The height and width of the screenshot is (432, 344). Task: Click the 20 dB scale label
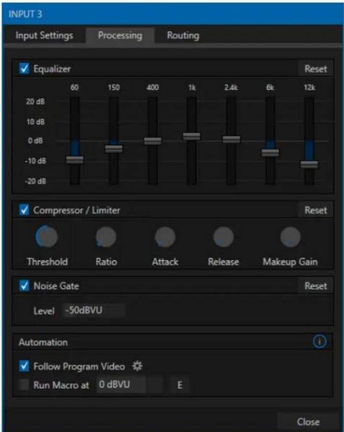(x=35, y=102)
